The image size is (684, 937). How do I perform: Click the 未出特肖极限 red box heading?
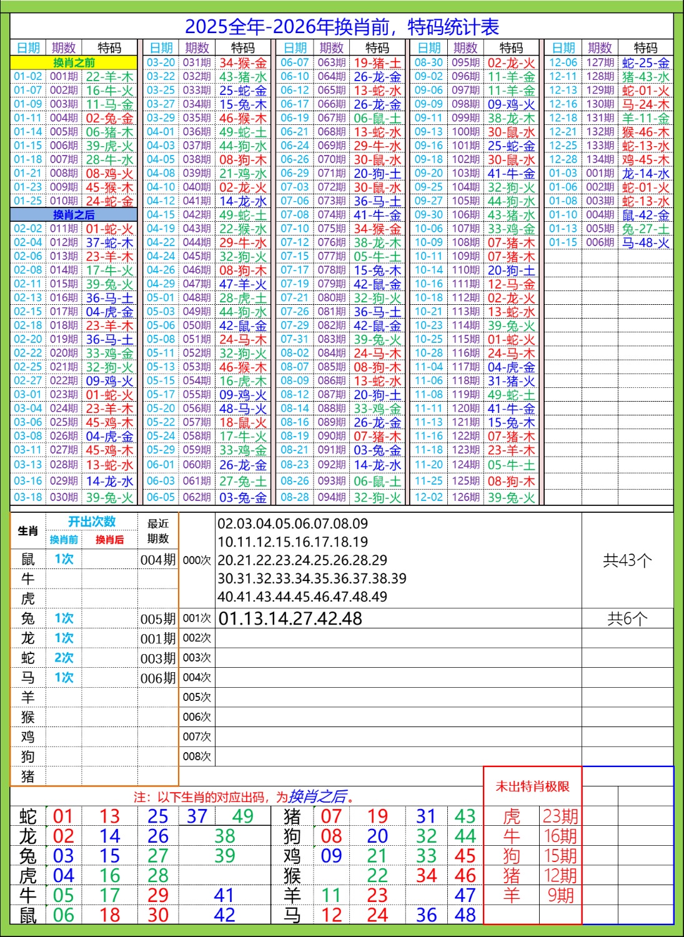532,786
